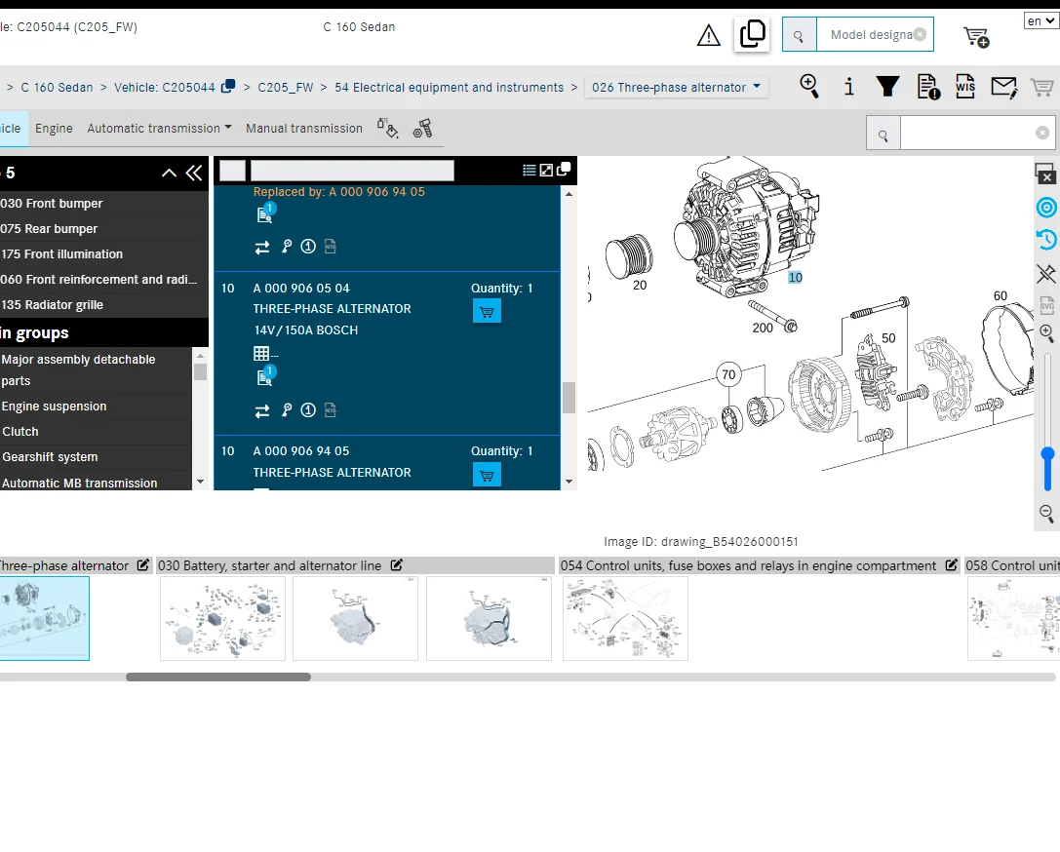Screen dimensions: 1060x852
Task: Click the parts search field below the toolbar
Action: [x=967, y=133]
